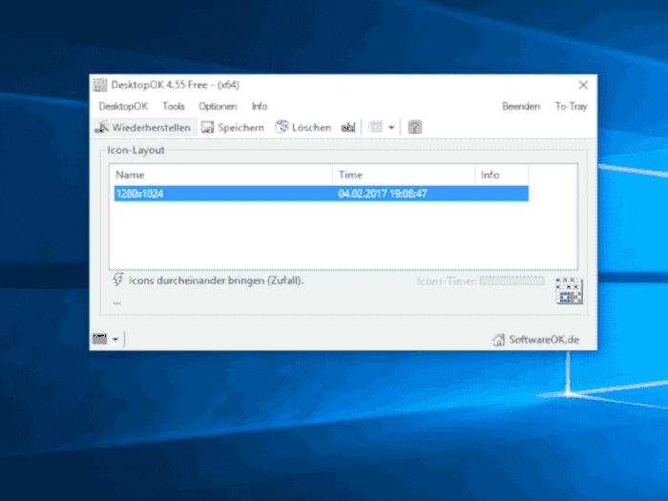The image size is (668, 501).
Task: Open the Tools menu
Action: click(174, 106)
